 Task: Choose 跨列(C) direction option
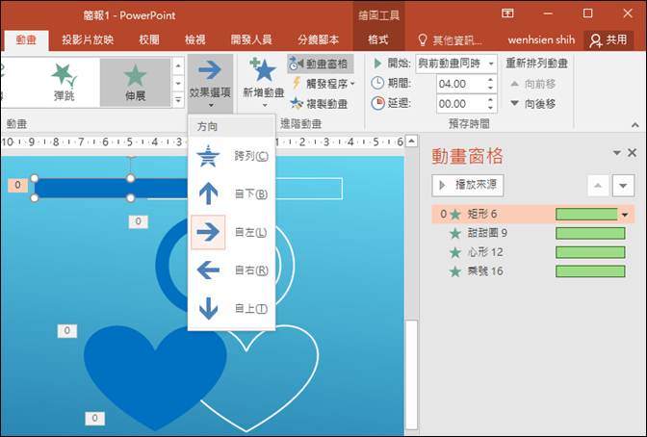[x=231, y=156]
